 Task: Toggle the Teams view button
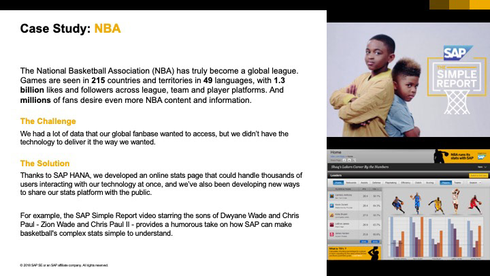point(457,183)
